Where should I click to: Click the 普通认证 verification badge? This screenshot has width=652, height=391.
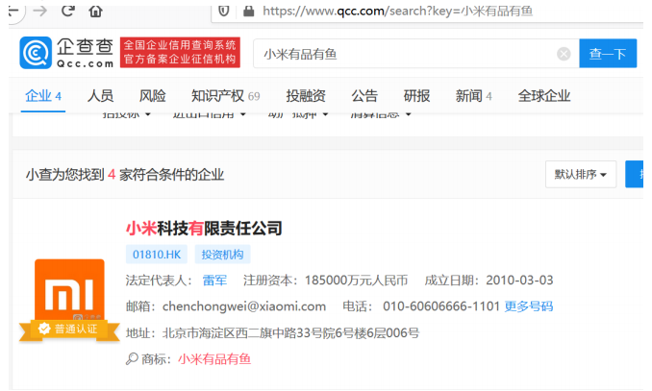click(69, 329)
